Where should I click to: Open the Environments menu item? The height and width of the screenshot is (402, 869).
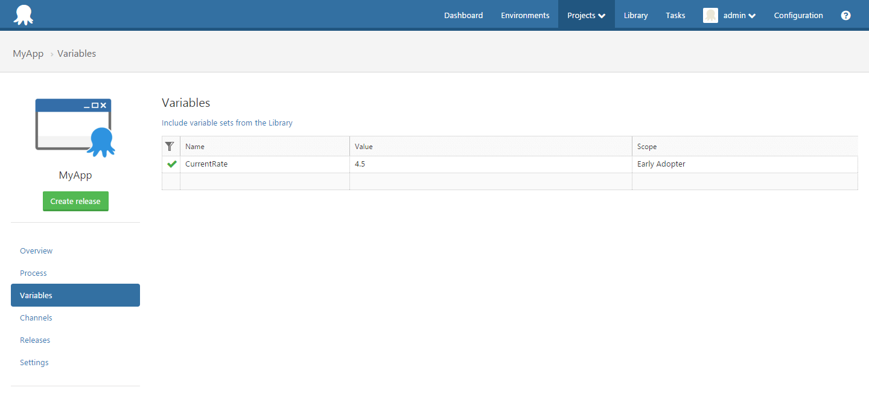525,16
